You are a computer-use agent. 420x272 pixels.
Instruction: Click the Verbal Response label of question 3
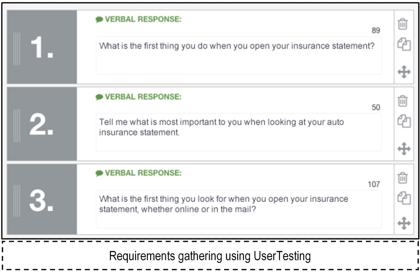(x=143, y=173)
